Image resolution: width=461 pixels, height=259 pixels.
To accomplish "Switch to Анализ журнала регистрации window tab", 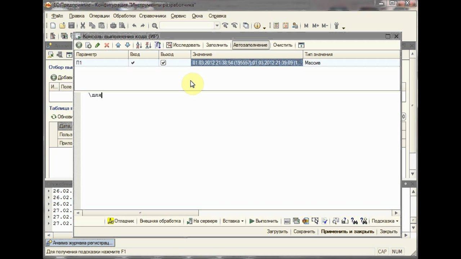I will pyautogui.click(x=80, y=243).
